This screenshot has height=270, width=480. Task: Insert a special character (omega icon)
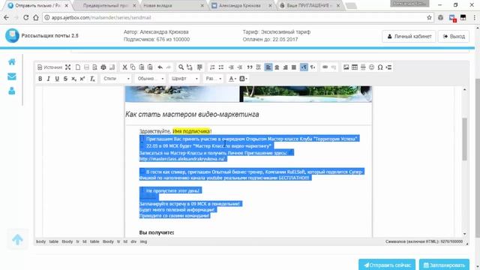pos(380,67)
